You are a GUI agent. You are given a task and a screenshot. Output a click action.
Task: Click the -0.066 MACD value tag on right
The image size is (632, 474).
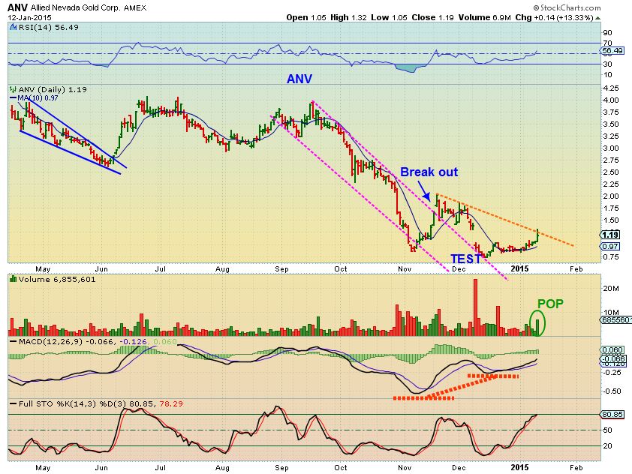click(x=613, y=358)
